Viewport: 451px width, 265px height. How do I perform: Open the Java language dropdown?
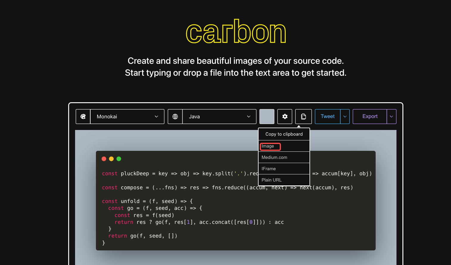[219, 117]
